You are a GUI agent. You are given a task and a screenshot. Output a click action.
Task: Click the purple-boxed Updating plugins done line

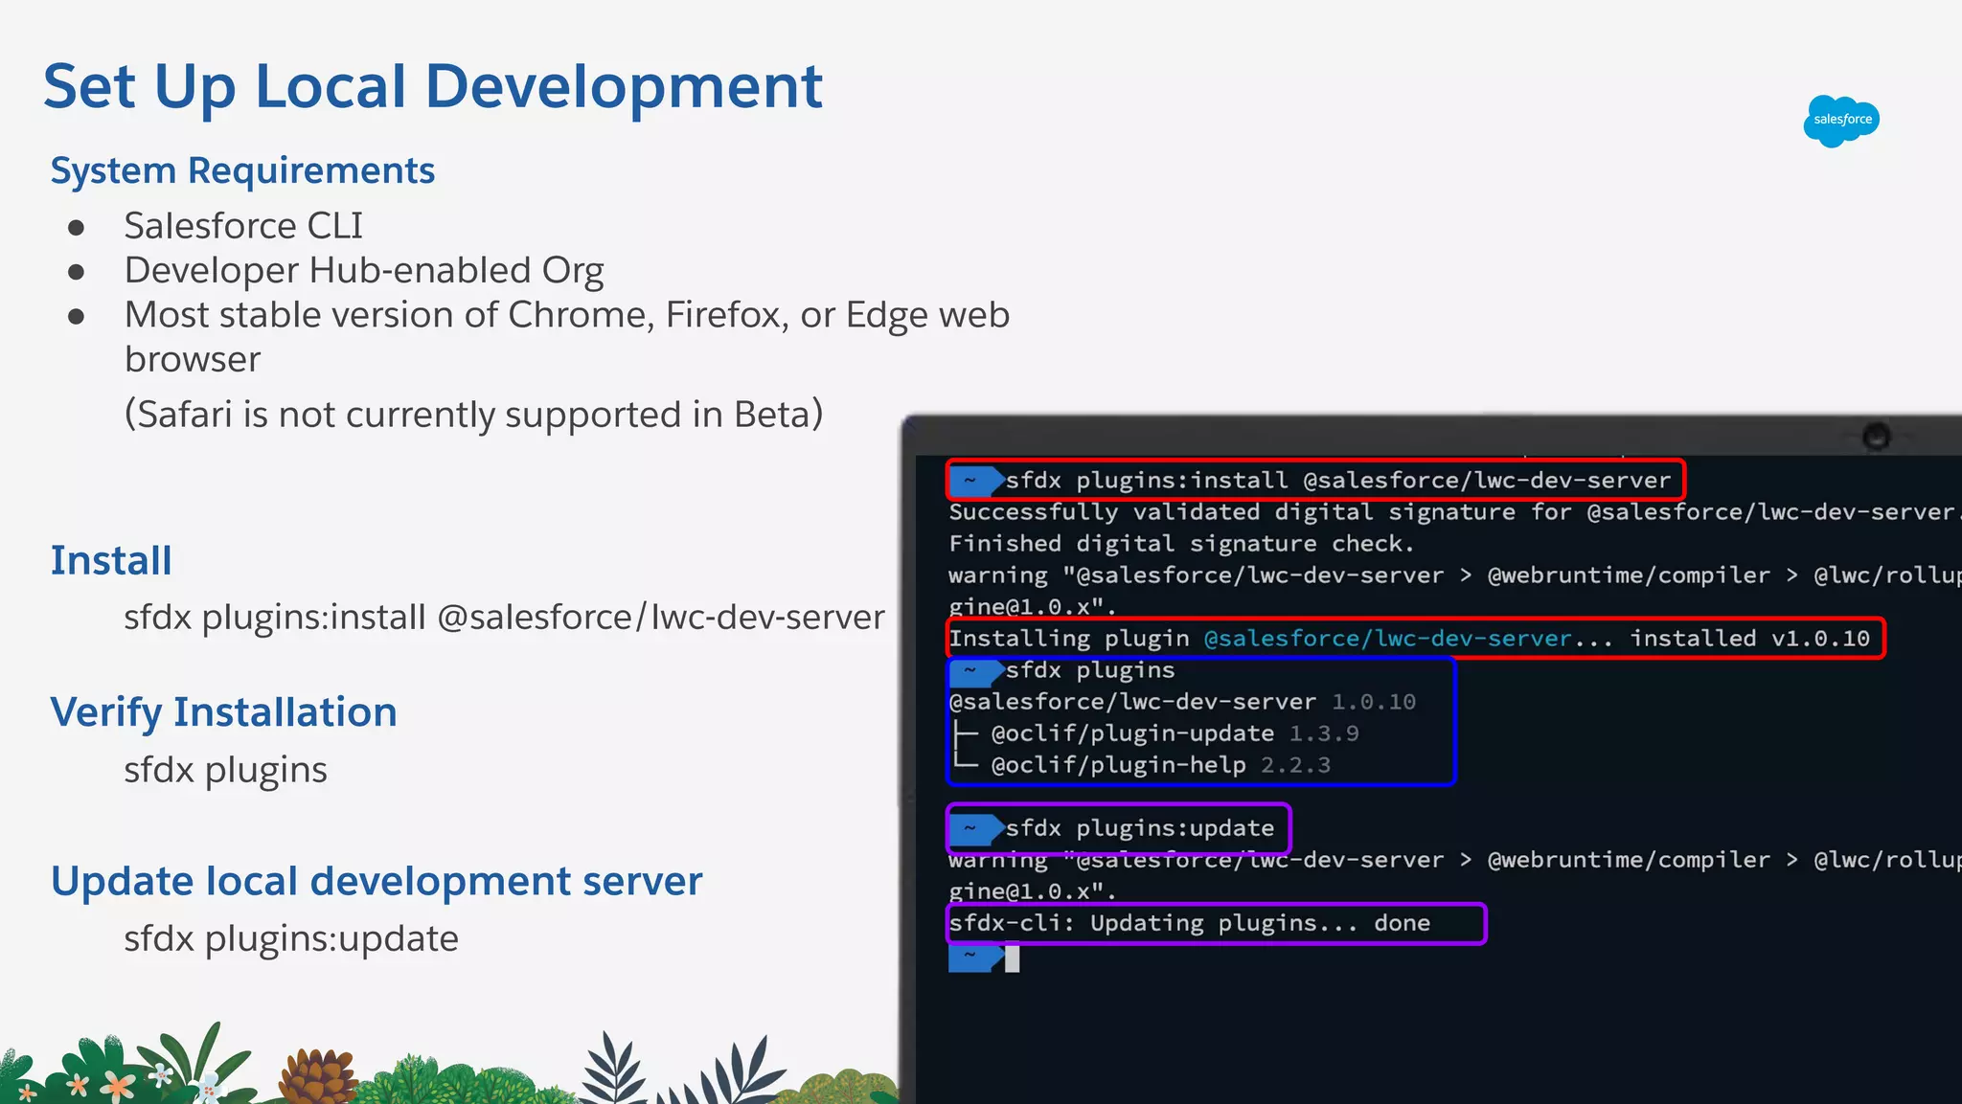click(x=1189, y=923)
